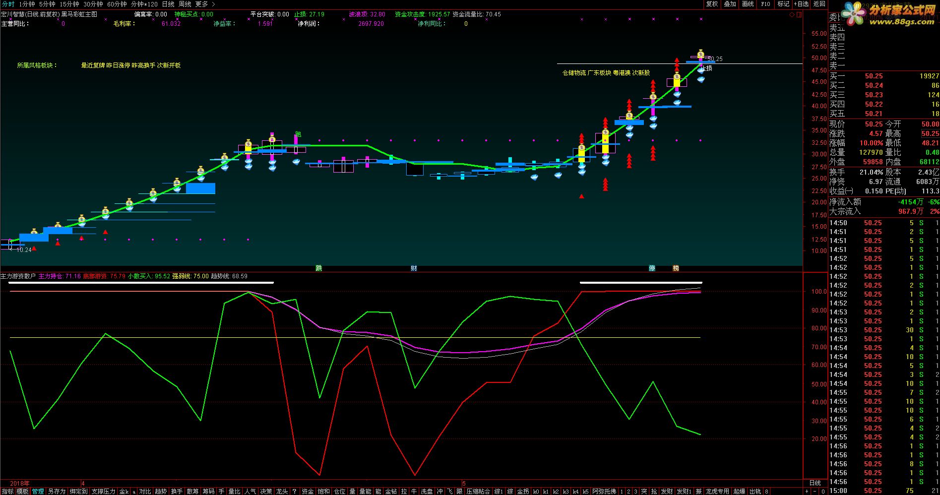Toggle 叠加 overlay in the top toolbar
The image size is (940, 495).
(x=730, y=4)
